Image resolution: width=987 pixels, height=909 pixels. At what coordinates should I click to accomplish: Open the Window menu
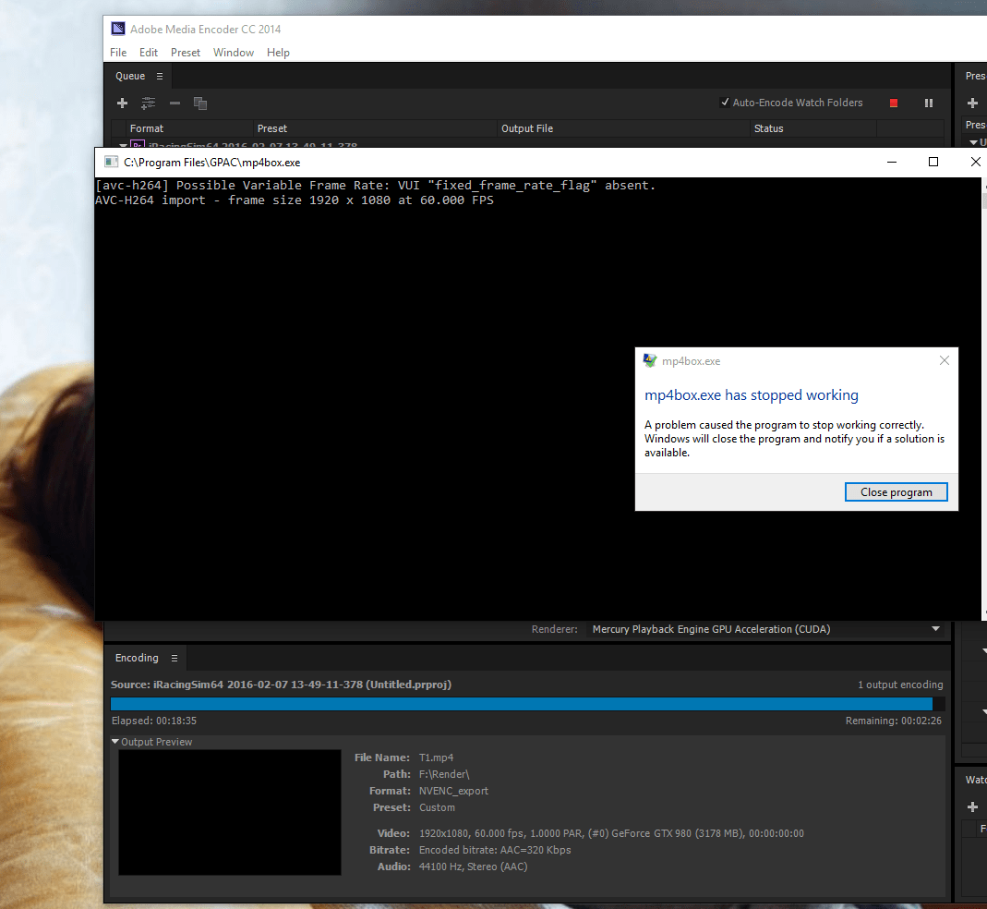[233, 53]
